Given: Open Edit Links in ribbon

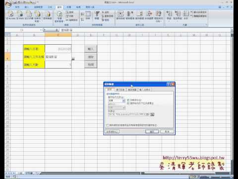Looking at the screenshot, I should [71, 20].
